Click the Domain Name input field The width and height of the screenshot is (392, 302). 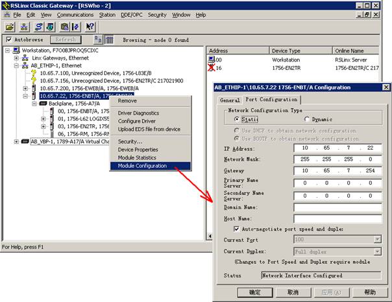[337, 207]
